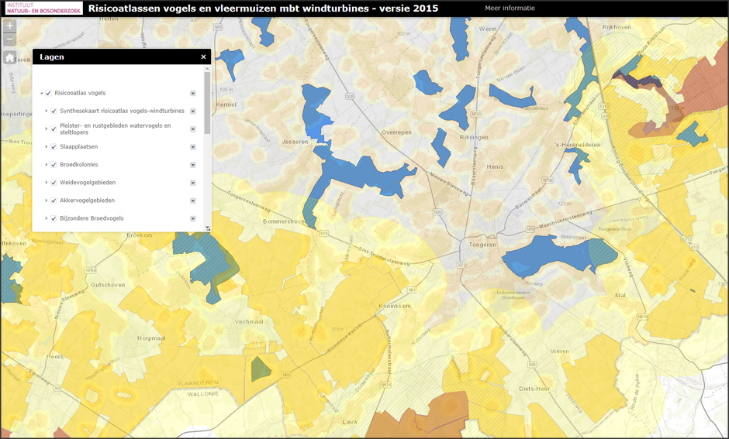Click the Koninksem place label on map
Viewport: 729px width, 439px height.
[x=395, y=306]
